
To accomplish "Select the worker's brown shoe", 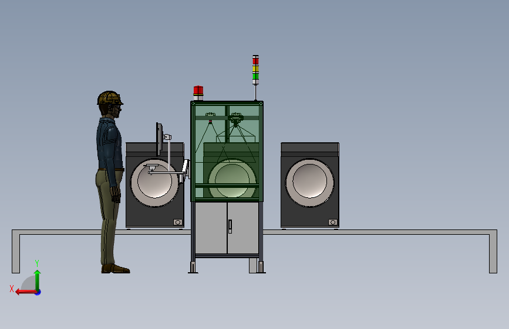I will [x=116, y=269].
